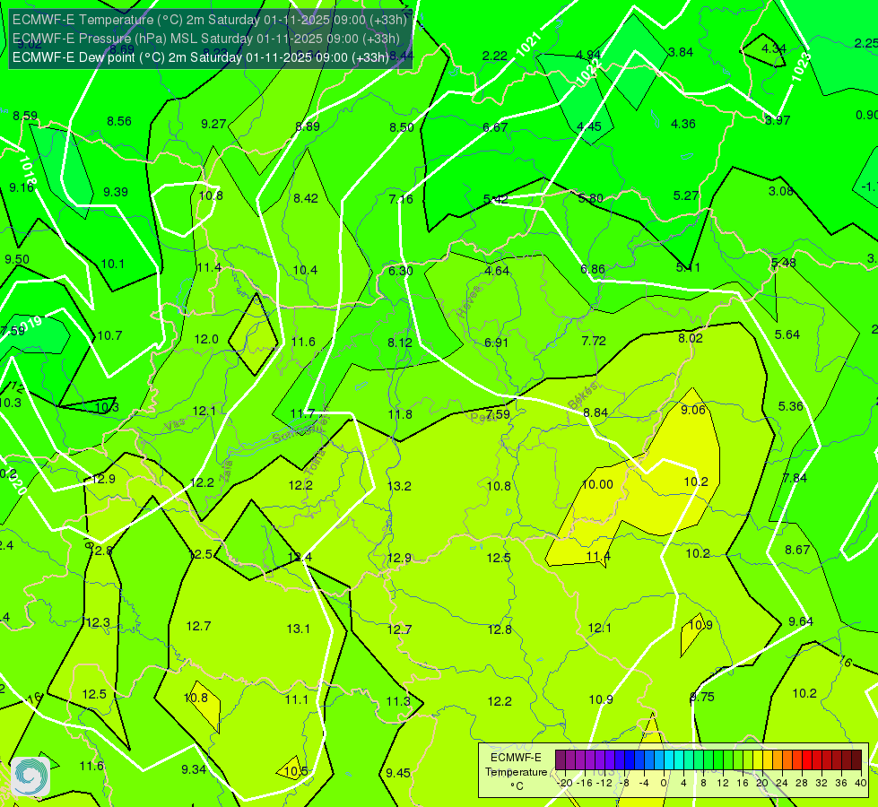Click the '1023' isobar label

tap(801, 66)
